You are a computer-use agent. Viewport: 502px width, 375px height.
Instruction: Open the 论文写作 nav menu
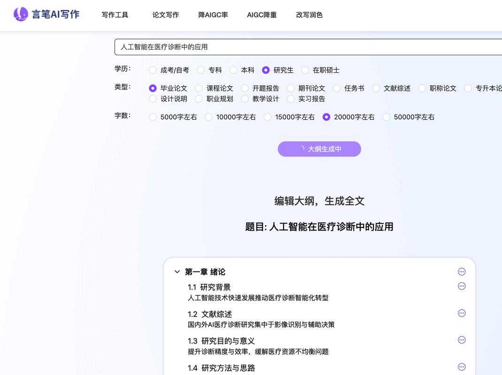165,15
